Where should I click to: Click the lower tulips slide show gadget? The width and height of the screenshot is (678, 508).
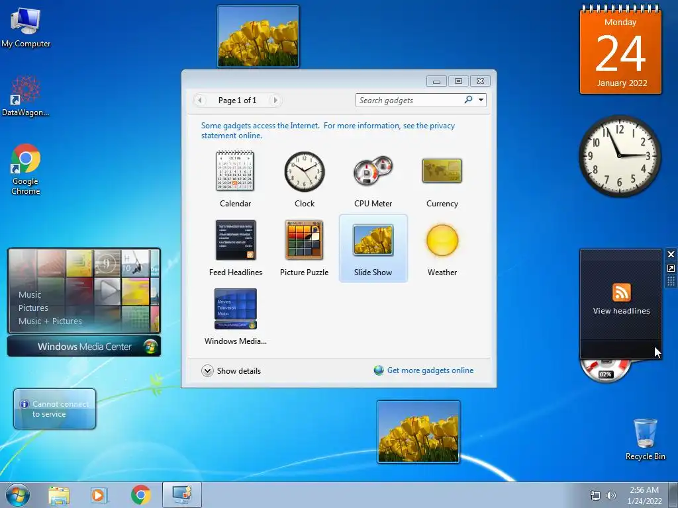pyautogui.click(x=418, y=431)
